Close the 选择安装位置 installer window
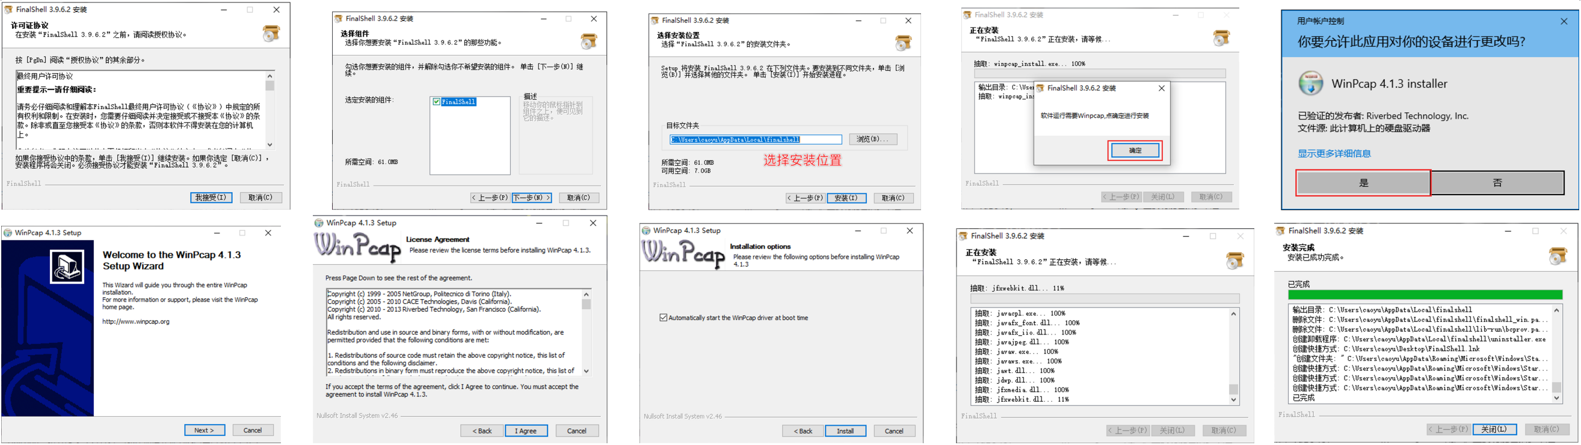The height and width of the screenshot is (445, 1581). click(x=908, y=21)
